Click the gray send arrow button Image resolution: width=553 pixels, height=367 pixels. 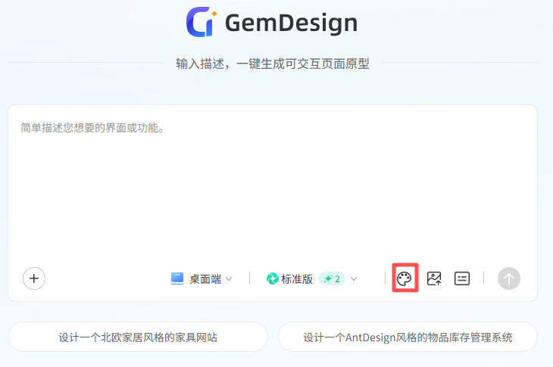509,278
